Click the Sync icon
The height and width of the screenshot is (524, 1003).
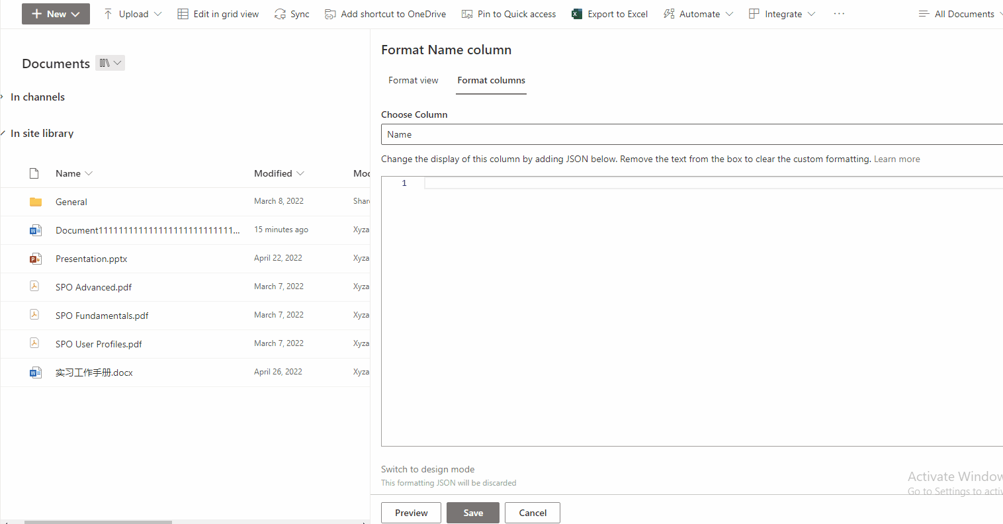click(280, 14)
